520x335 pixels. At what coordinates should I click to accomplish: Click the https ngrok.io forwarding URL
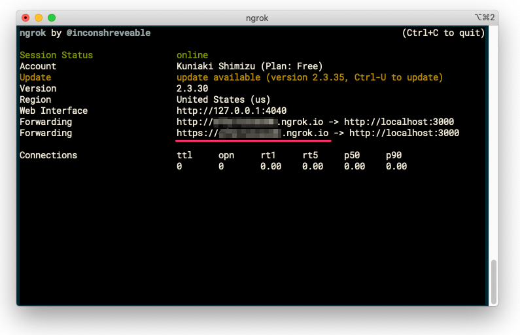[252, 133]
